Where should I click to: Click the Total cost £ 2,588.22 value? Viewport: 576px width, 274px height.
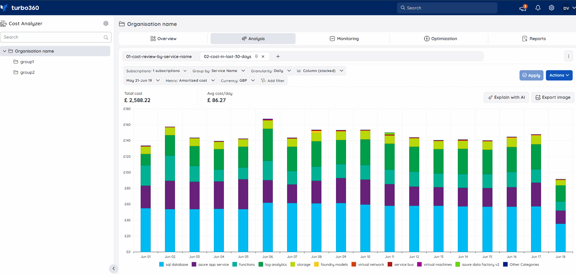coord(137,100)
